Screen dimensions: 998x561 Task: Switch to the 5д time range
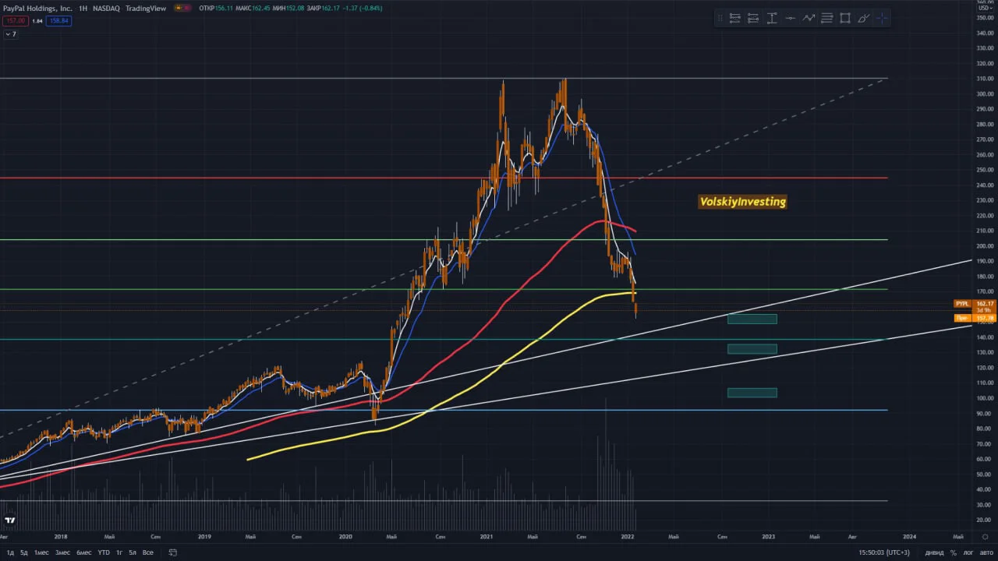(x=24, y=552)
